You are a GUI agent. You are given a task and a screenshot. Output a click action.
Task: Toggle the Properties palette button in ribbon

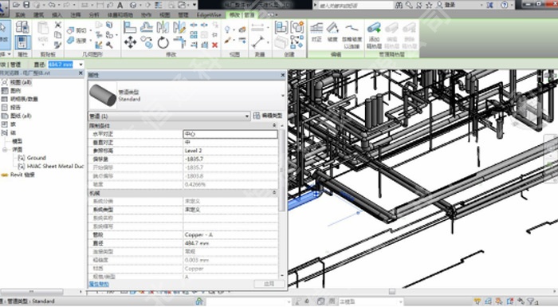click(22, 42)
